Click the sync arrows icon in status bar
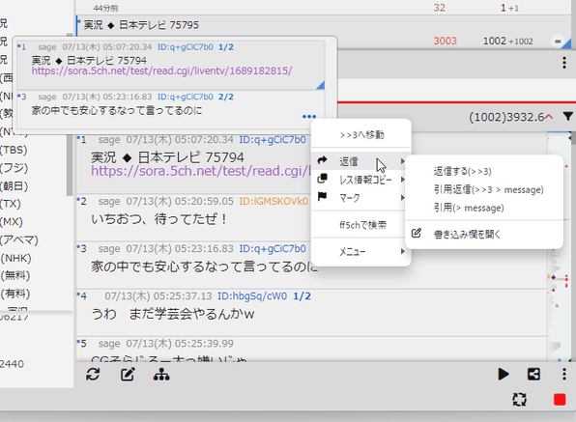Image resolution: width=576 pixels, height=422 pixels. [x=519, y=399]
